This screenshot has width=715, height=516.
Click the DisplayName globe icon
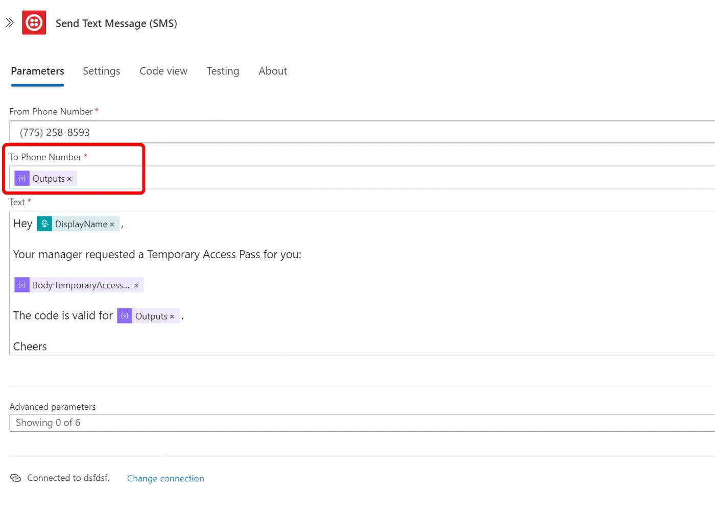tap(44, 224)
